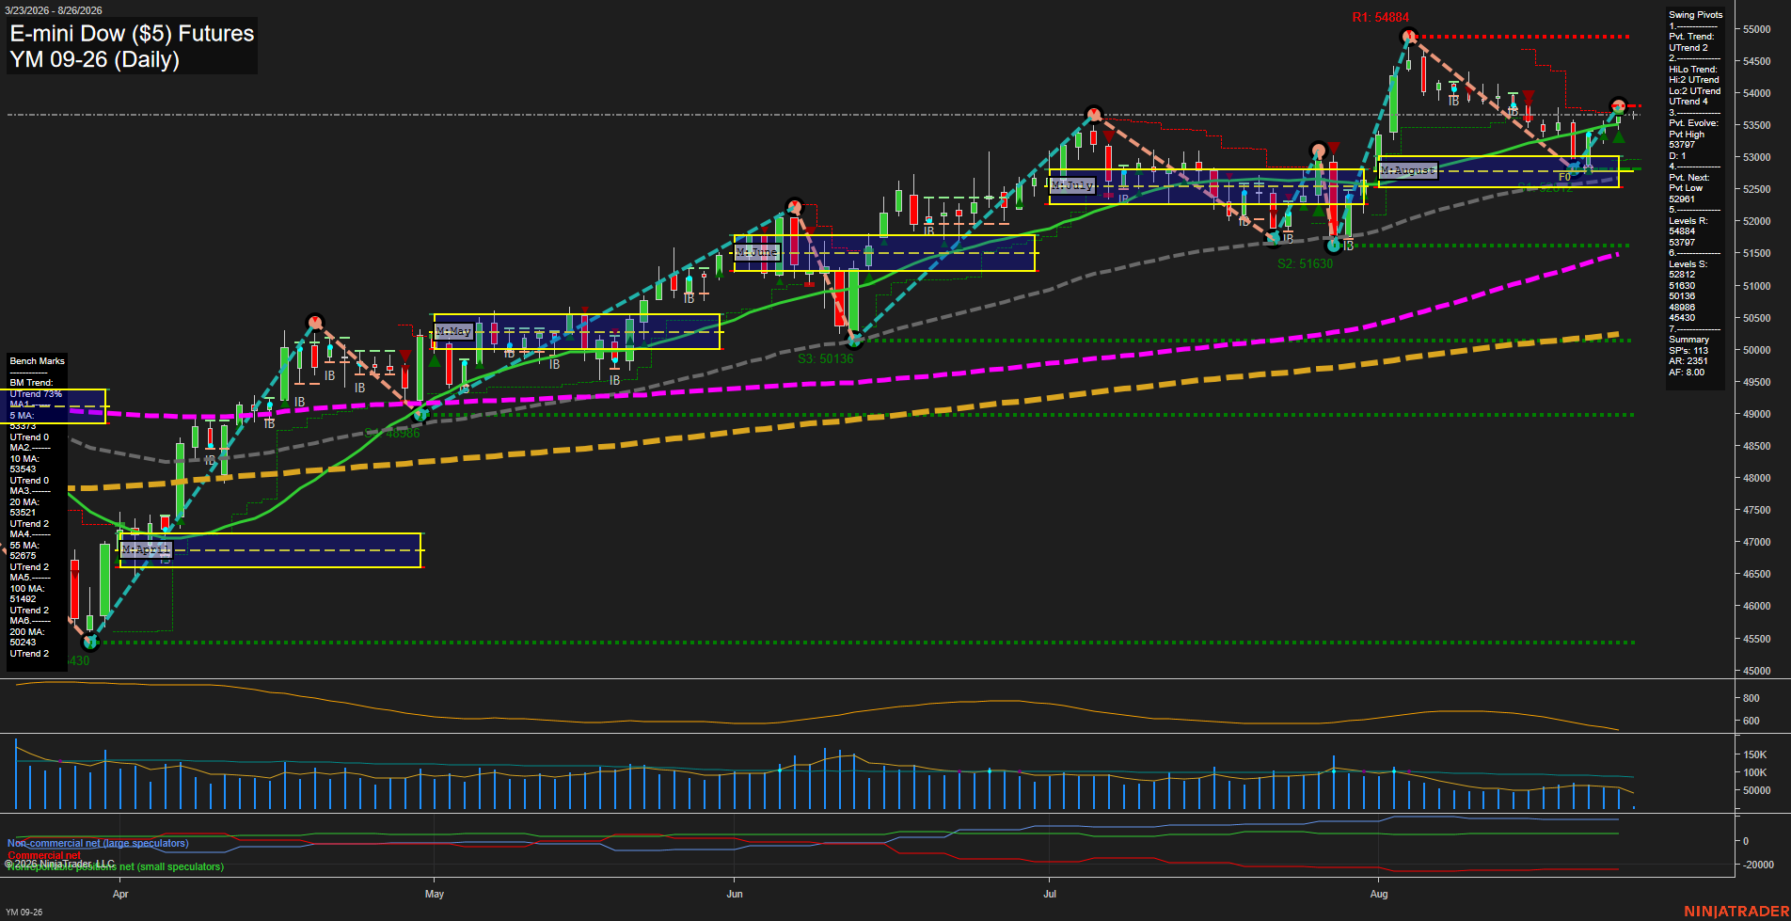Screen dimensions: 1791x921
Task: Click the 'M:July' monthly range label
Action: coord(1072,186)
